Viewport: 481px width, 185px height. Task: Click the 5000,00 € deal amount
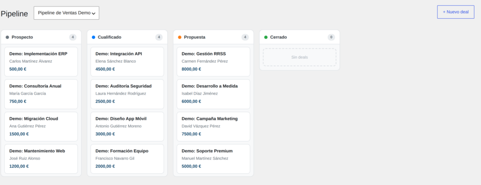[192, 166]
